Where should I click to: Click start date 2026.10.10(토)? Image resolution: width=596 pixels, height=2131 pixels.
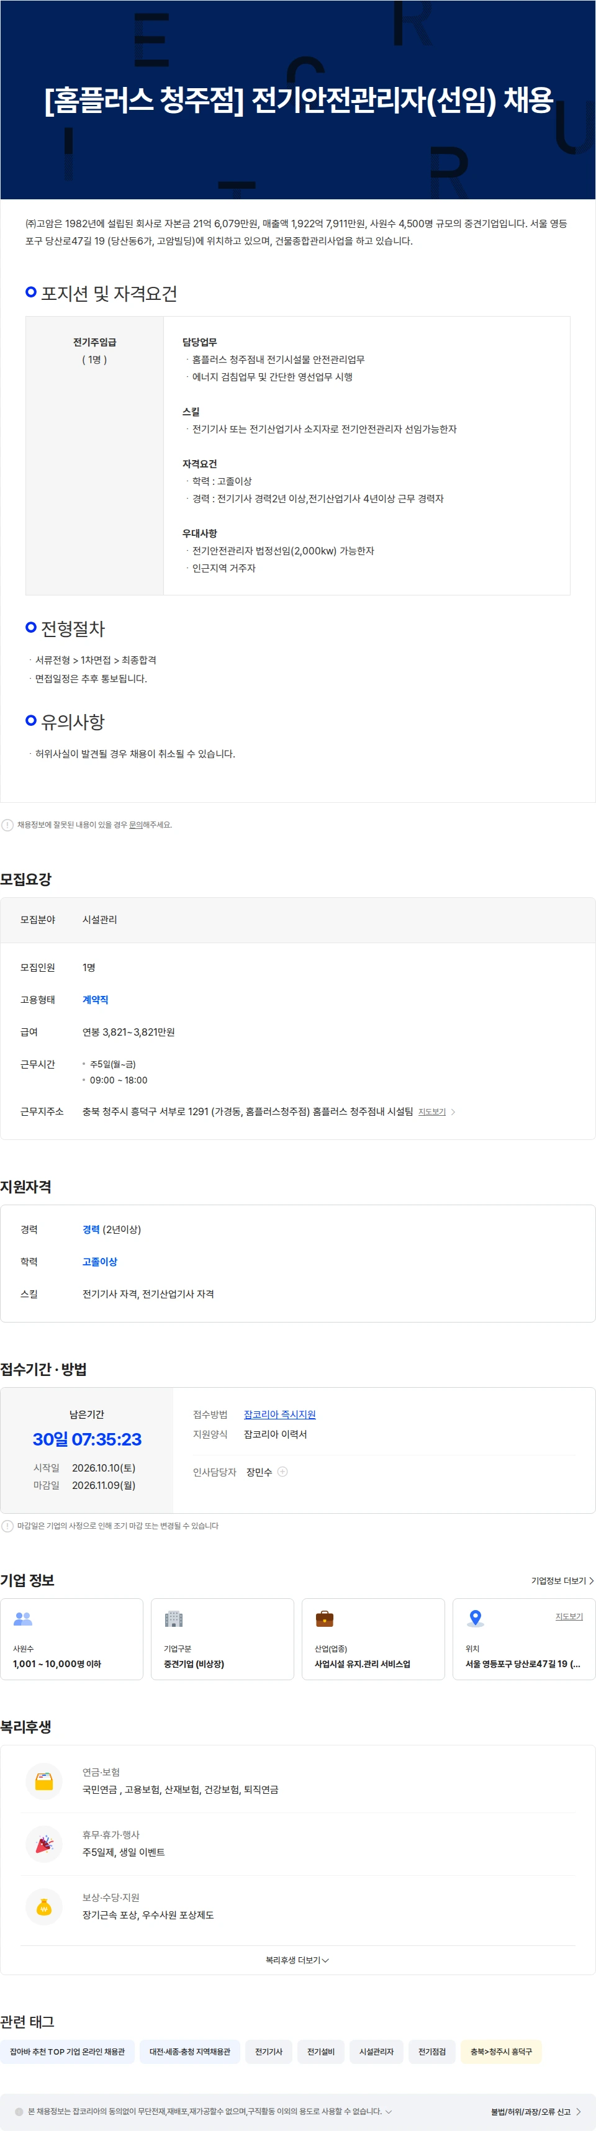103,1467
